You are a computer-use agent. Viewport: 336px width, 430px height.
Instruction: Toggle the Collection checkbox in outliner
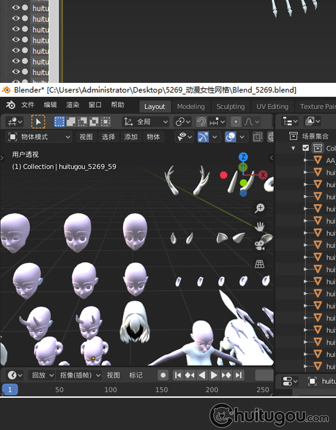306,148
